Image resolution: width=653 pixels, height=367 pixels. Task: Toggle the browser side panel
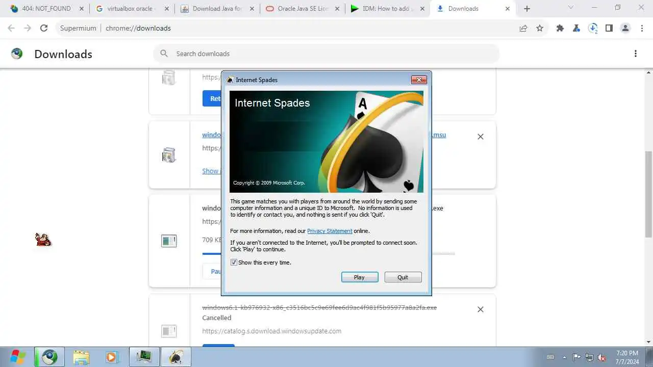click(x=609, y=28)
